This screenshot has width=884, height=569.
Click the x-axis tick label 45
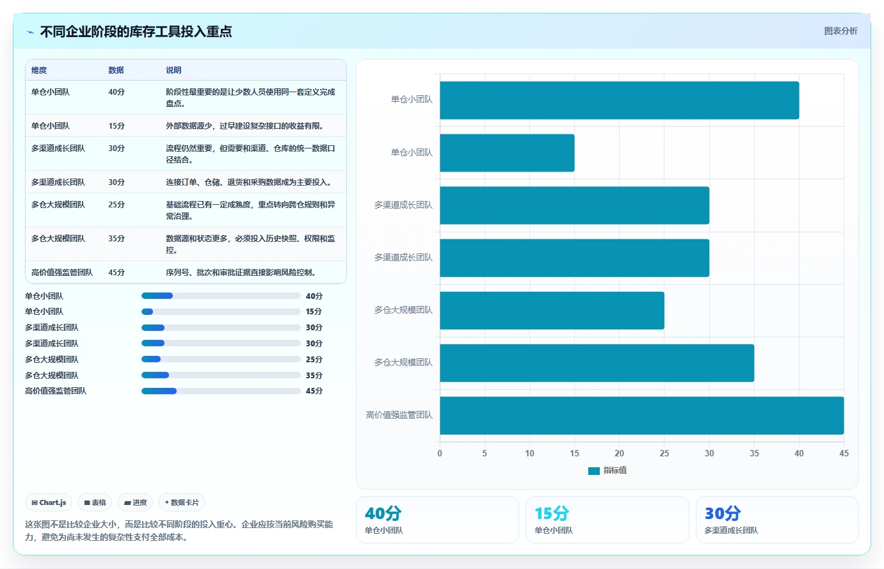pyautogui.click(x=844, y=453)
